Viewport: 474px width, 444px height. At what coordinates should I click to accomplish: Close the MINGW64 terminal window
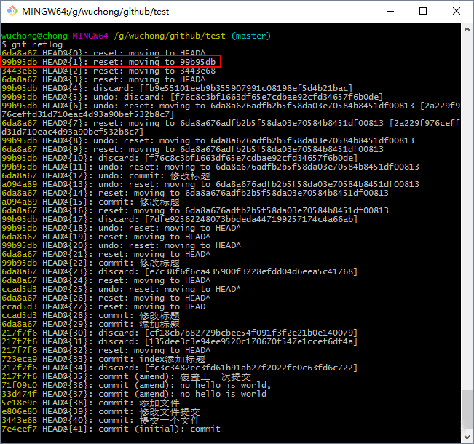[x=457, y=12]
